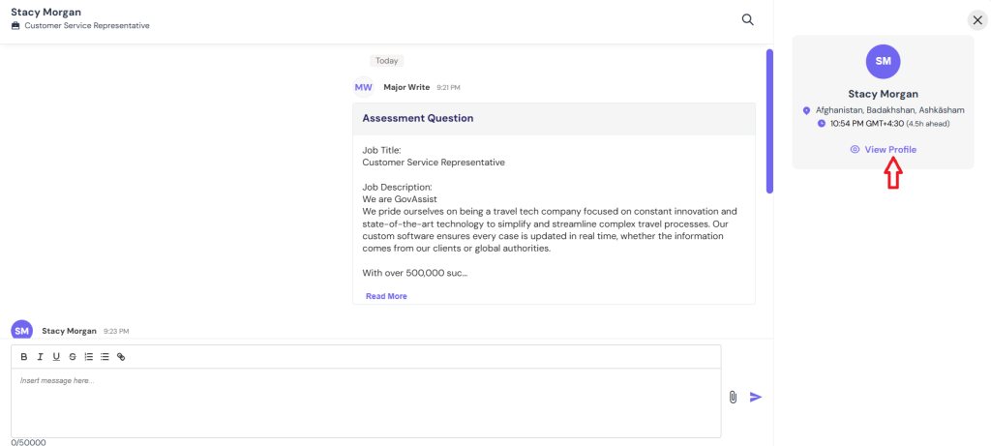991x446 pixels.
Task: Click the Stacy Morgan chat header name
Action: click(x=45, y=12)
